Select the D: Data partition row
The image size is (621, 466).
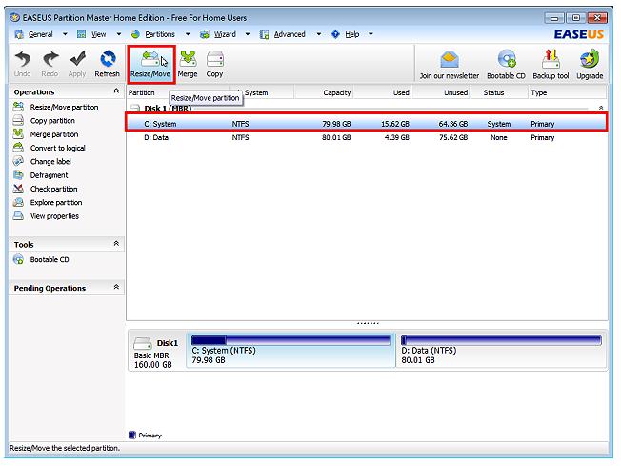[367, 137]
